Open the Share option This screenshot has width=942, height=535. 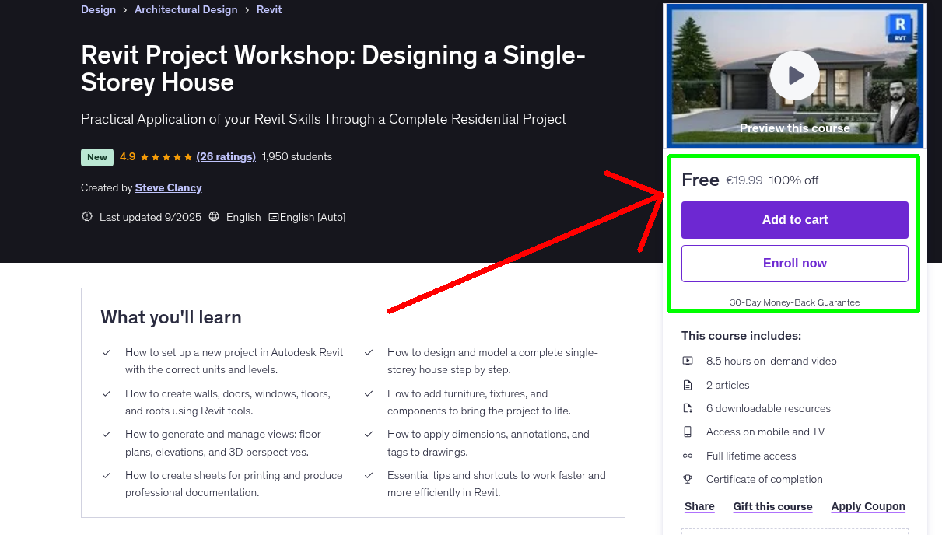[x=699, y=506]
